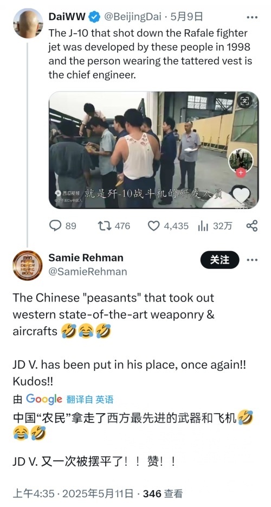271x507 pixels.
Task: Follow Samie Rehman with the 关注 button
Action: [x=220, y=260]
